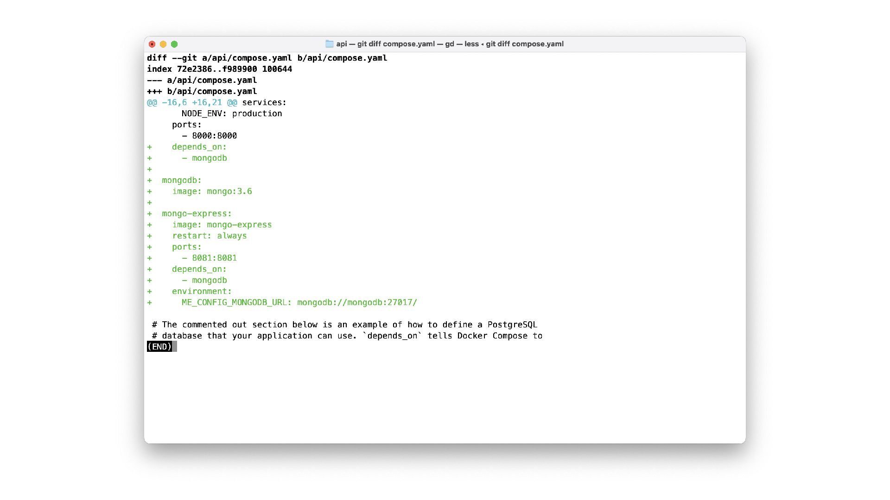Click the '- 8081:8081' port line
Image resolution: width=890 pixels, height=500 pixels.
point(210,258)
